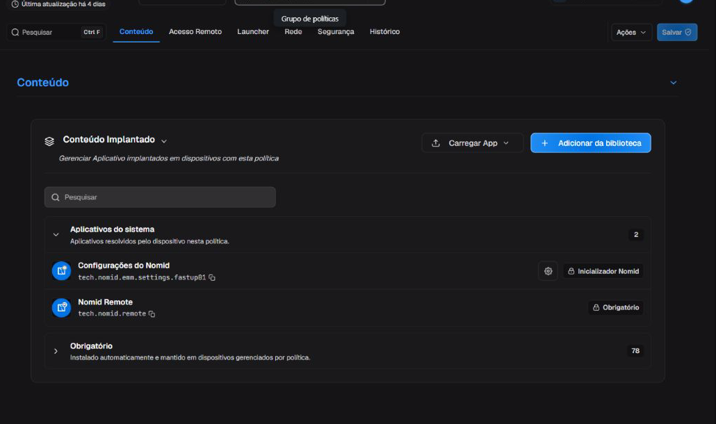Viewport: 716px width, 424px height.
Task: Click the layers icon beside Conteúdo Implantado
Action: 49,142
